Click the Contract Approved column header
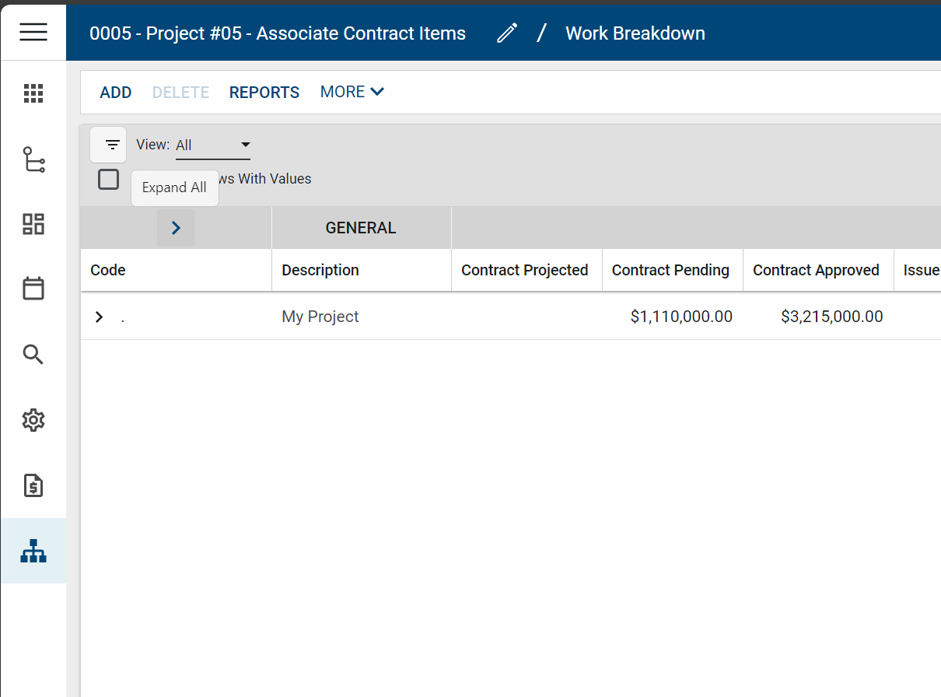Image resolution: width=941 pixels, height=697 pixels. tap(816, 270)
